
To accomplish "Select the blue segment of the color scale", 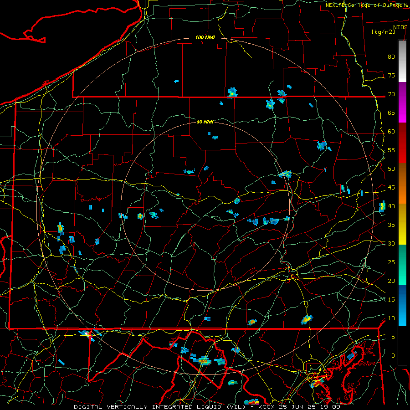I will click(402, 305).
